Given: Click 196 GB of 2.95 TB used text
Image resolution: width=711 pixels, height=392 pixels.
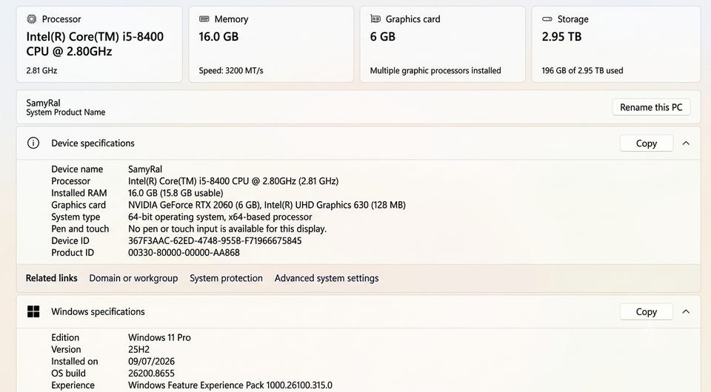Looking at the screenshot, I should coord(582,70).
